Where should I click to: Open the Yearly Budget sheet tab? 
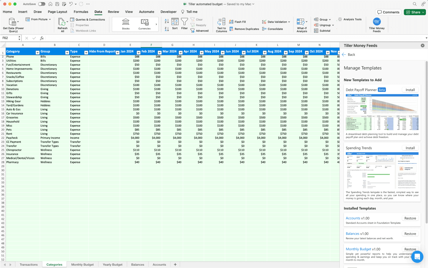tap(113, 264)
